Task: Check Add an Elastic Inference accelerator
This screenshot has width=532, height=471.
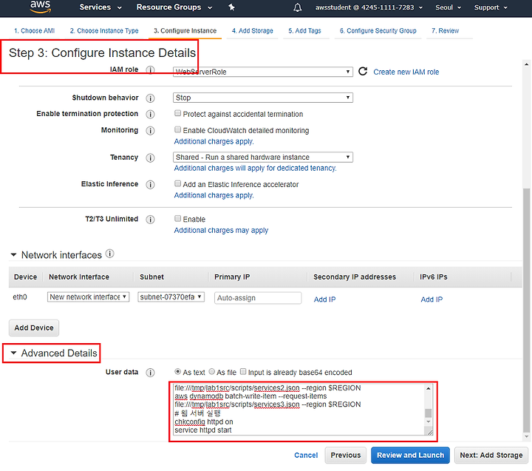Action: (177, 183)
